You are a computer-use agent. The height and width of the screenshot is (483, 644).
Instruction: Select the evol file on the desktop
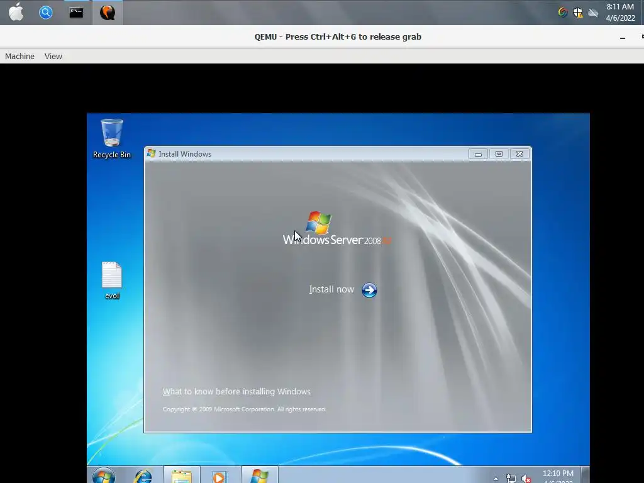112,280
